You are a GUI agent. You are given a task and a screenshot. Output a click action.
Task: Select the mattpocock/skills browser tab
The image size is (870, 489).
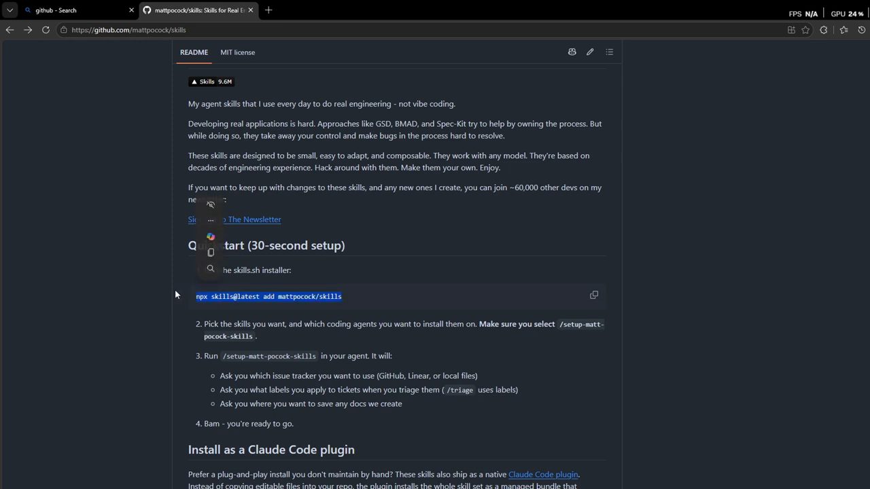tap(198, 10)
